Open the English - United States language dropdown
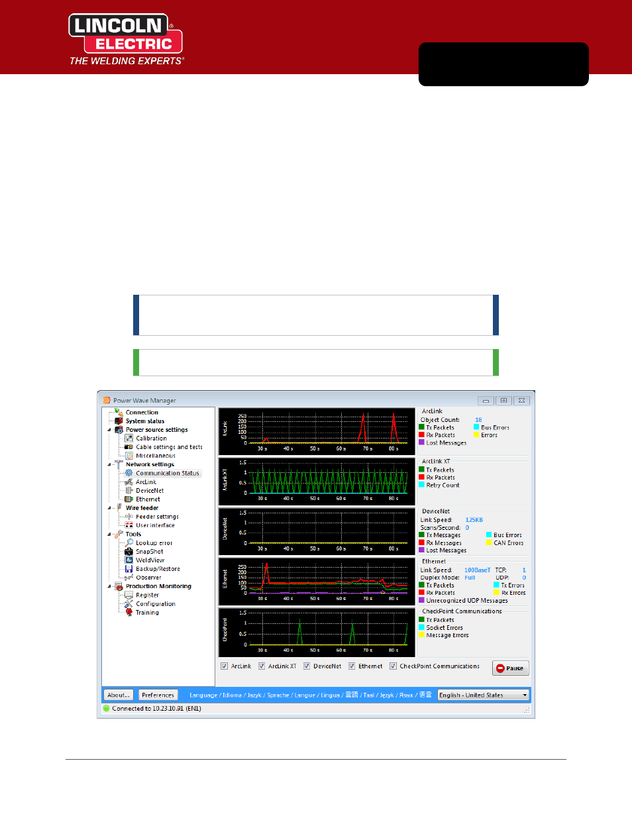This screenshot has height=818, width=632. 483,695
